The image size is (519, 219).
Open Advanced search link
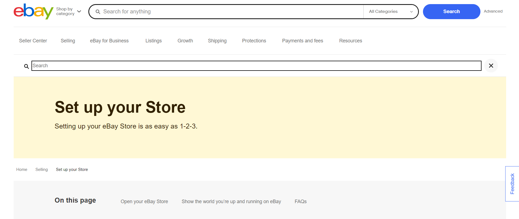click(493, 11)
